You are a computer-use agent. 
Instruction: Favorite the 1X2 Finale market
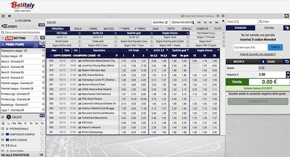80,33
